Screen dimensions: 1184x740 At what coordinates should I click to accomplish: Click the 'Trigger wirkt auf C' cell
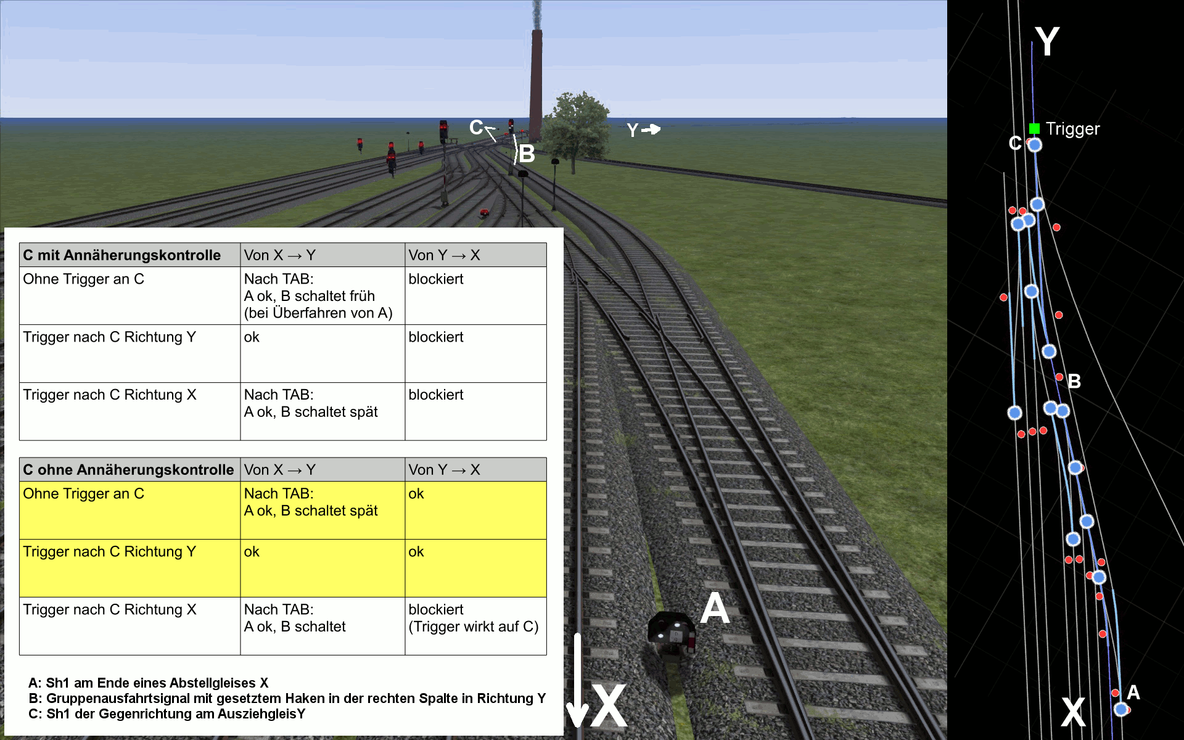(x=475, y=625)
